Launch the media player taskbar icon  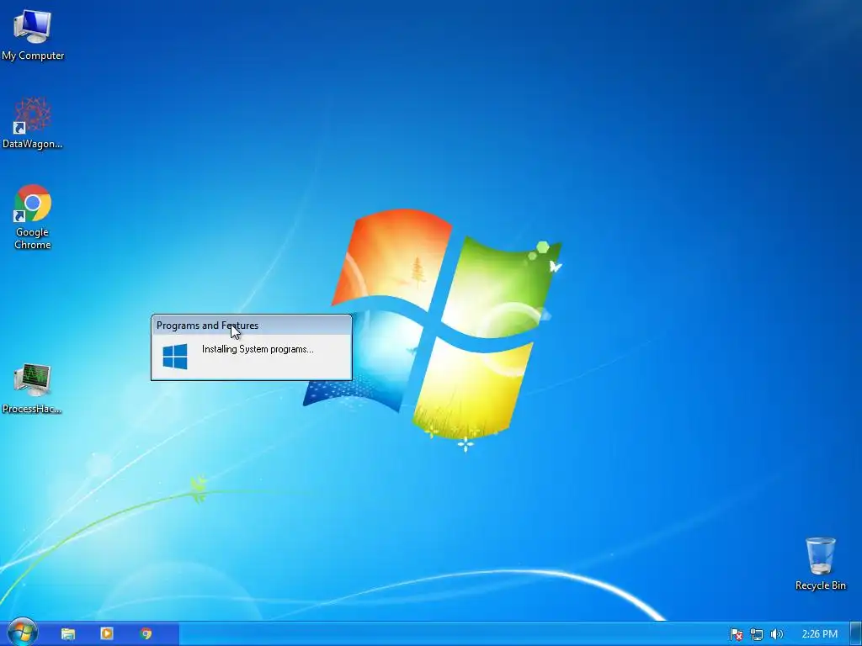pyautogui.click(x=107, y=634)
